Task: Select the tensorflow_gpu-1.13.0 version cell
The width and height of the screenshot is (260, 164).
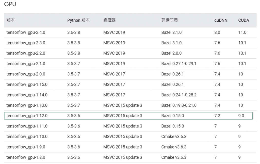Action: [x=27, y=105]
